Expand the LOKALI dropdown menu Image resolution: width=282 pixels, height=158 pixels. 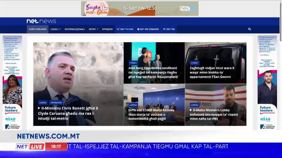pyautogui.click(x=56, y=29)
